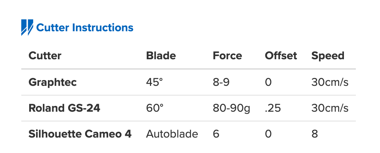The height and width of the screenshot is (153, 380).
Task: Click the Roland GS-24 row label
Action: click(64, 108)
